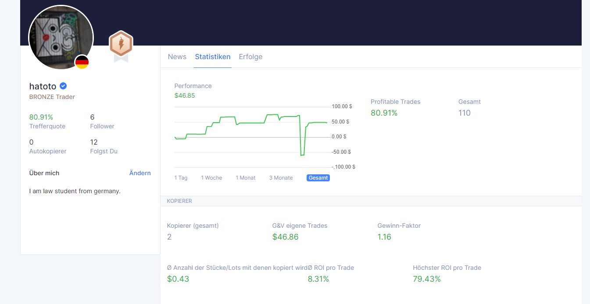This screenshot has width=590, height=304.
Task: Select the Statistiken tab
Action: [213, 57]
